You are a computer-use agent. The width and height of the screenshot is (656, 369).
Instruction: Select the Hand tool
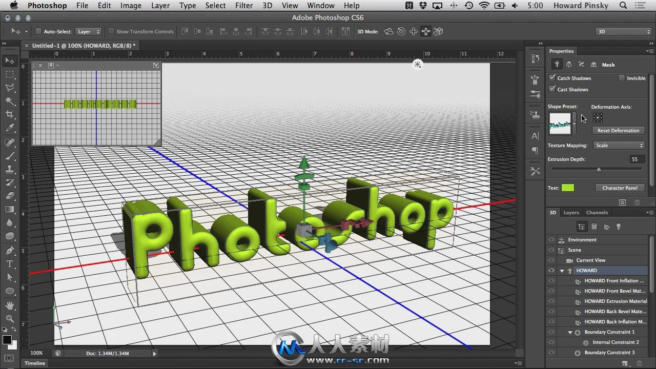point(10,305)
